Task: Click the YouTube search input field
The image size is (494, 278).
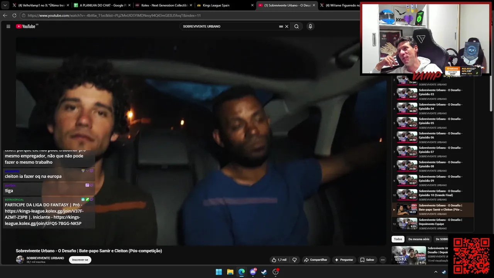Action: pos(229,27)
